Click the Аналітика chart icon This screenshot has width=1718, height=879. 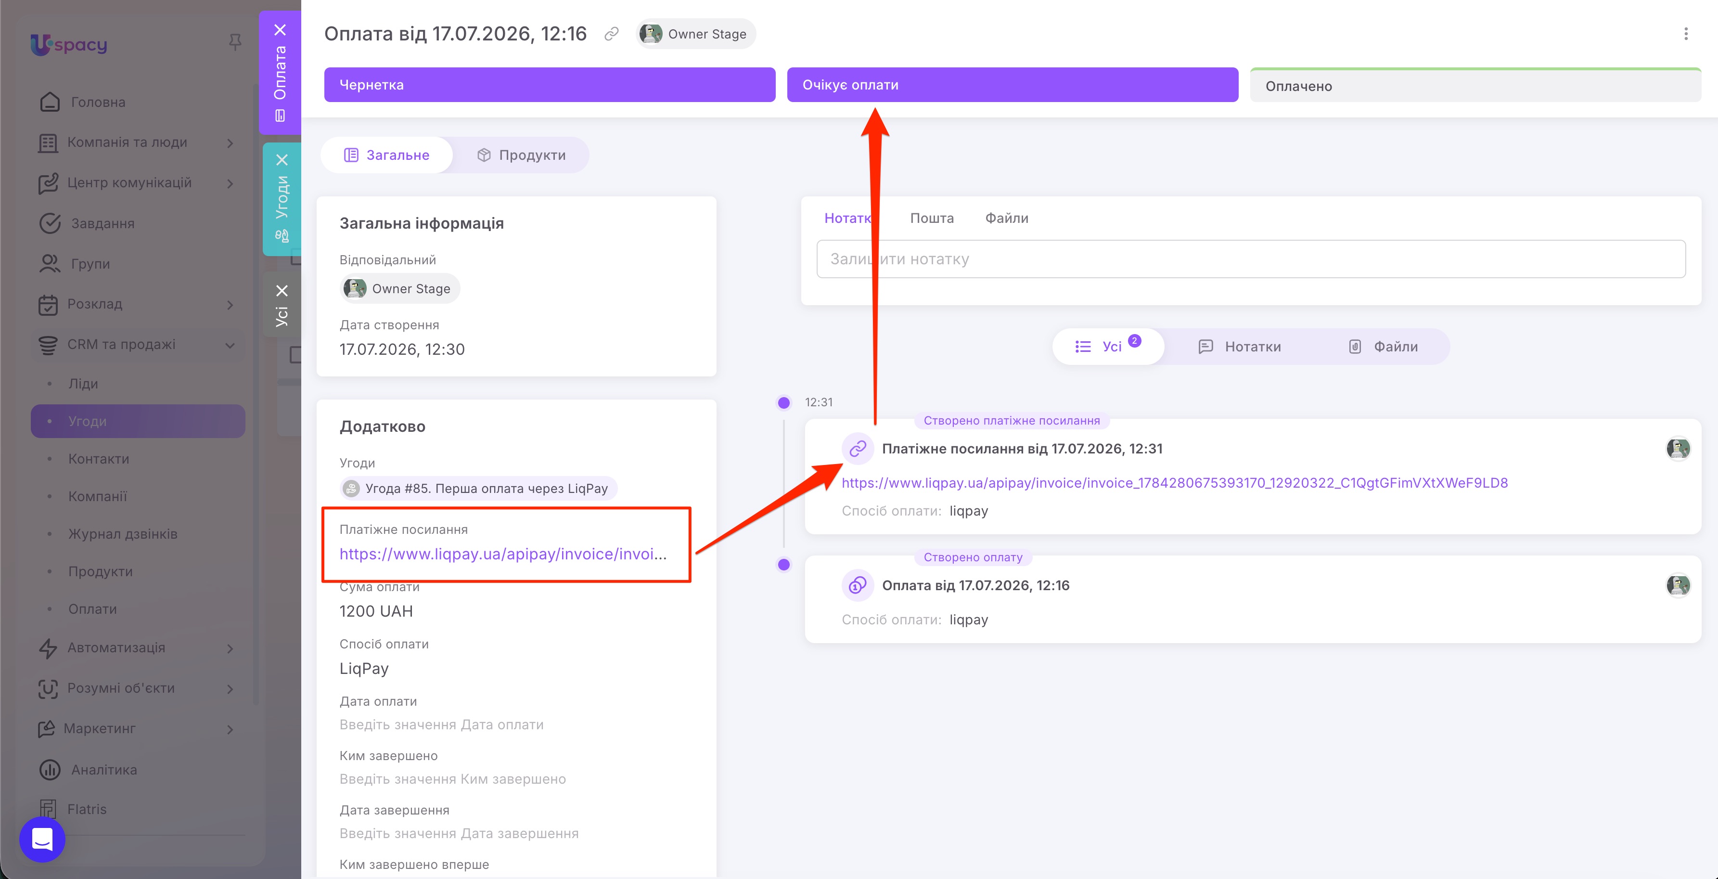pos(50,769)
